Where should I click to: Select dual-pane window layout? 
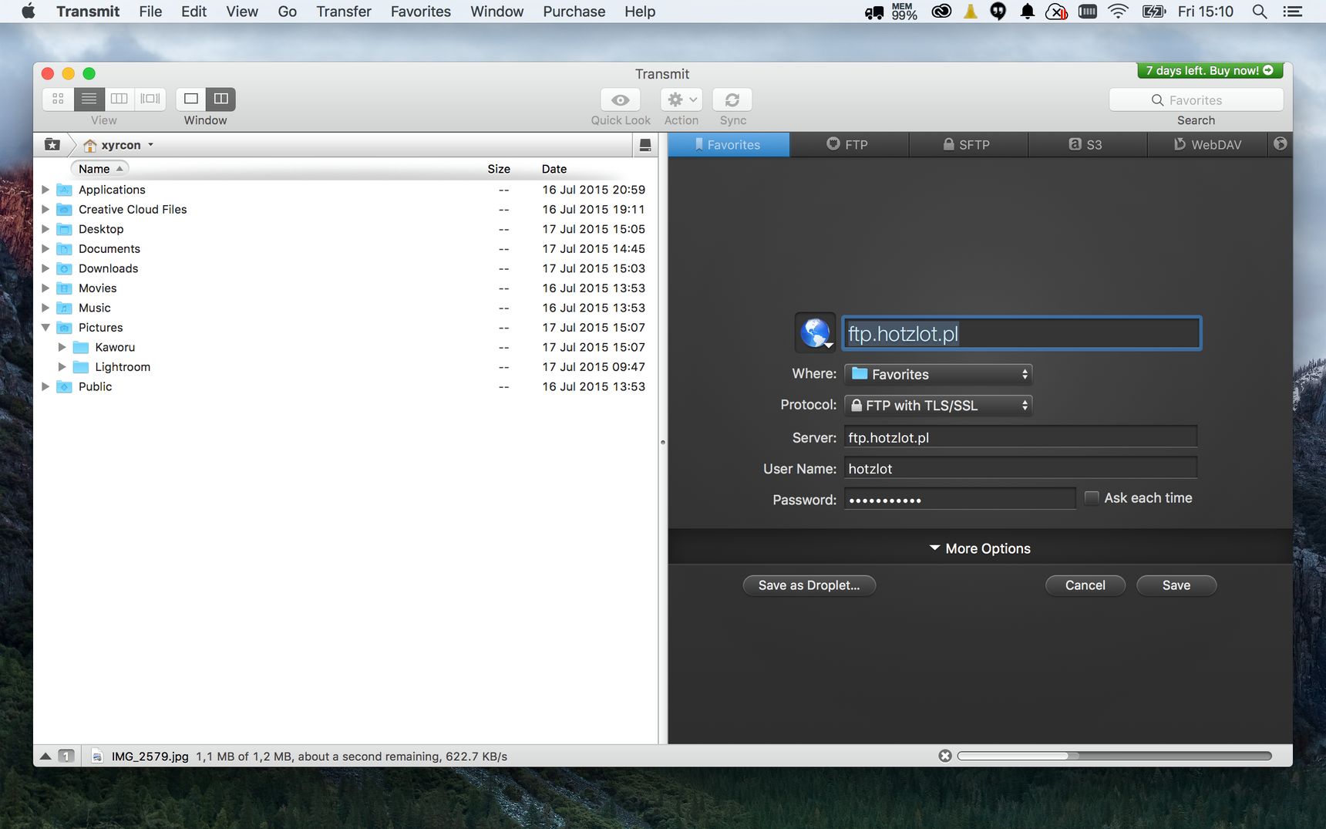[x=220, y=99]
